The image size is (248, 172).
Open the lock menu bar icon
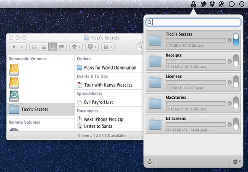pyautogui.click(x=193, y=4)
